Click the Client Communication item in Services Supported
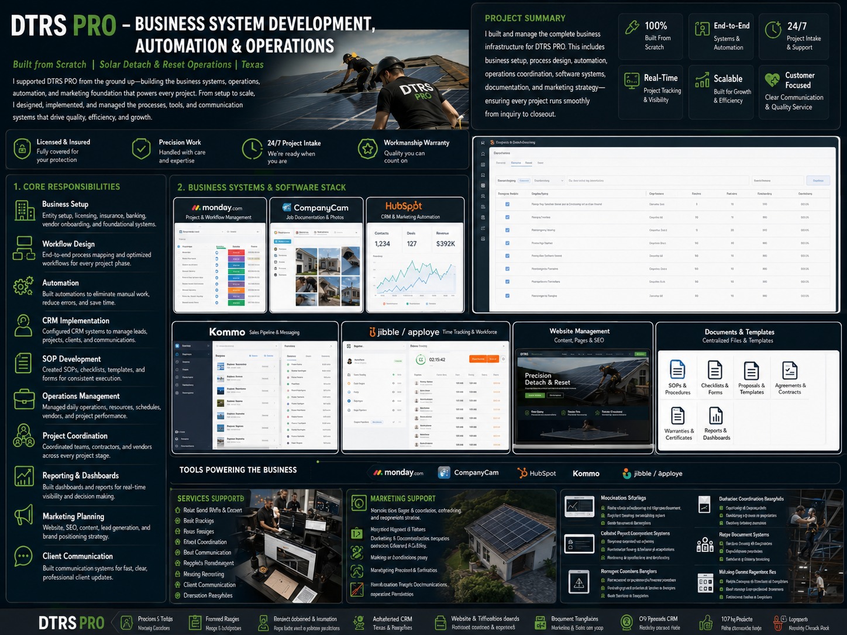 coord(209,585)
